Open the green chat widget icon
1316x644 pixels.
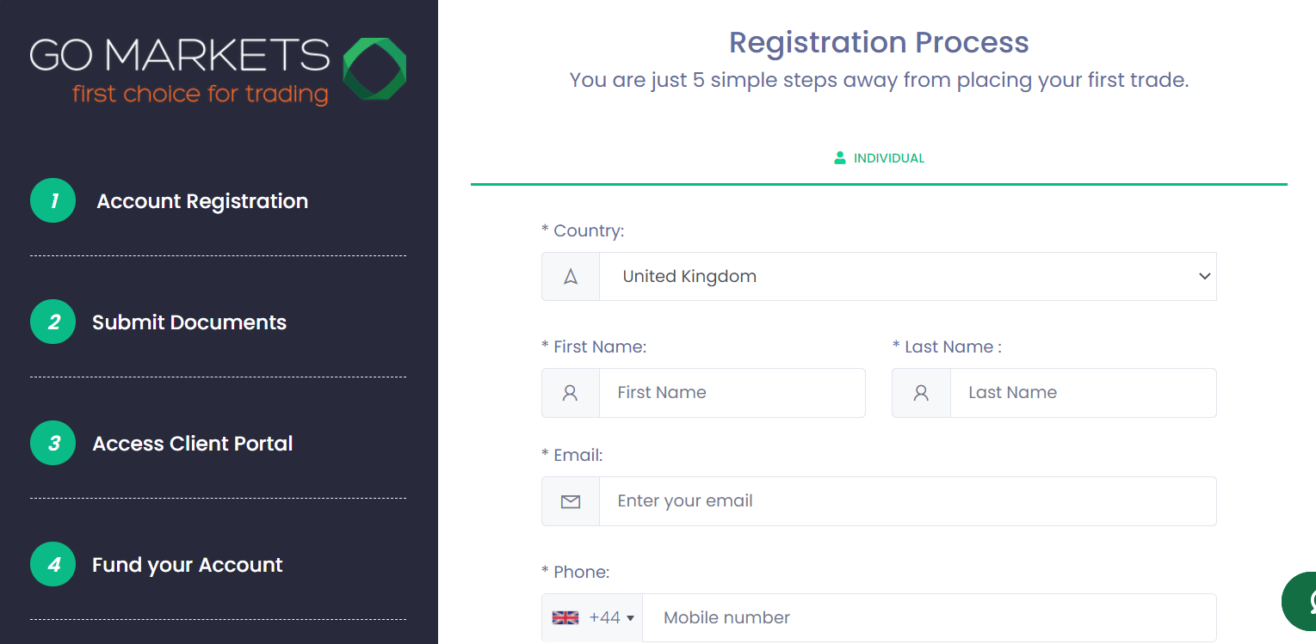tap(1301, 601)
